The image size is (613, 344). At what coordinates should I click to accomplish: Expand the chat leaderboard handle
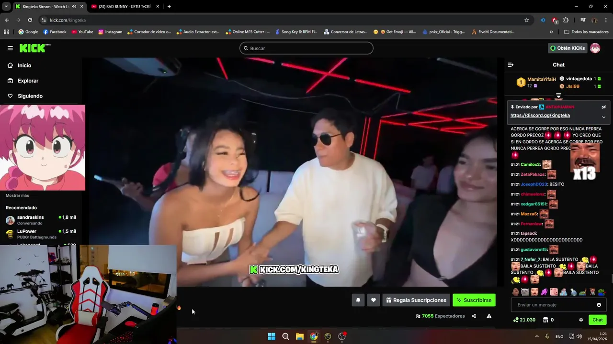pos(558,96)
